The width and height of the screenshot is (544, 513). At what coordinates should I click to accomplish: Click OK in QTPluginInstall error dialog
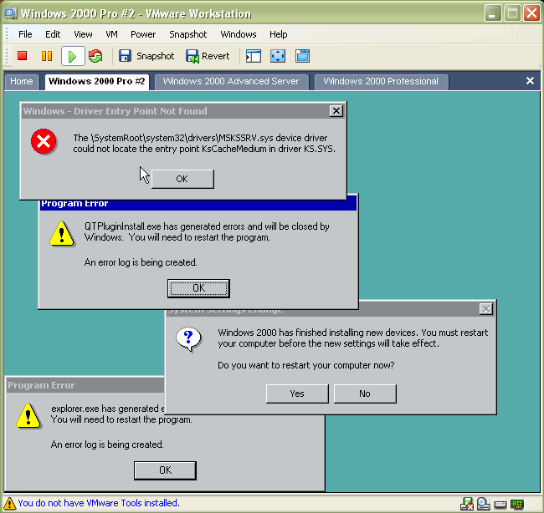[198, 288]
